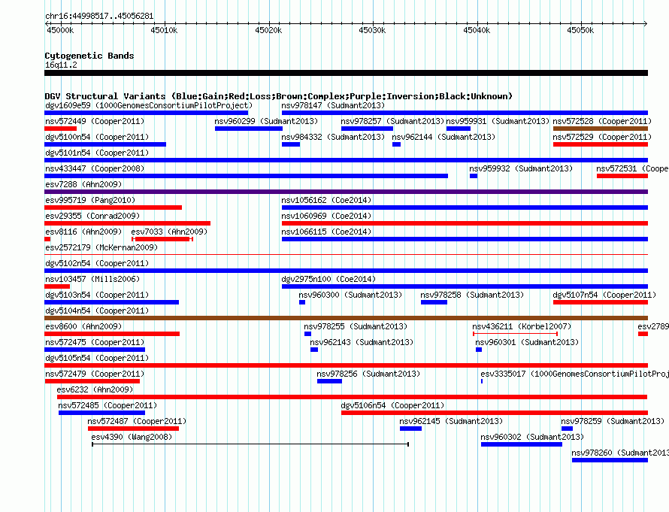This screenshot has height=512, width=669.
Task: Click the nsv962143 Sudmant2013 label
Action: tap(362, 342)
